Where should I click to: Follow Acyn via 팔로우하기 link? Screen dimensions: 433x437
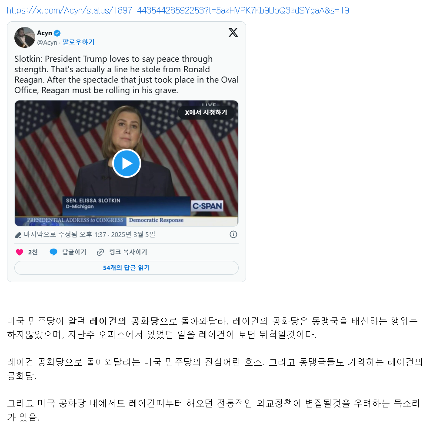pyautogui.click(x=78, y=42)
